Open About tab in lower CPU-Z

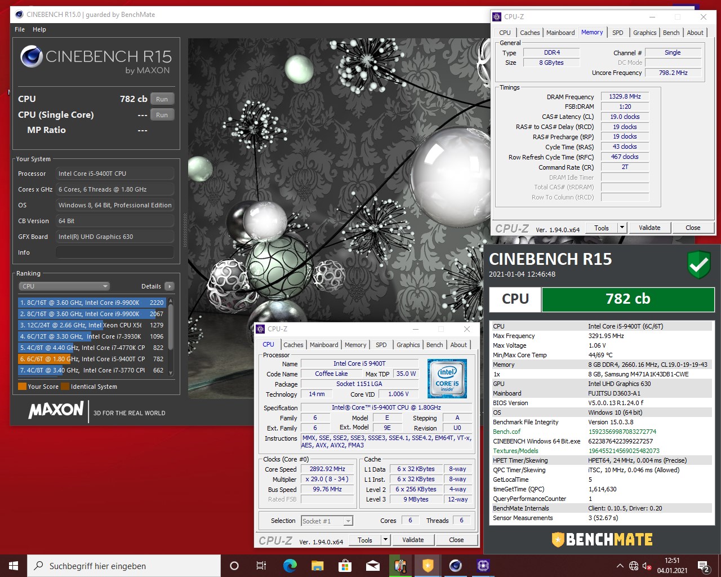[459, 345]
